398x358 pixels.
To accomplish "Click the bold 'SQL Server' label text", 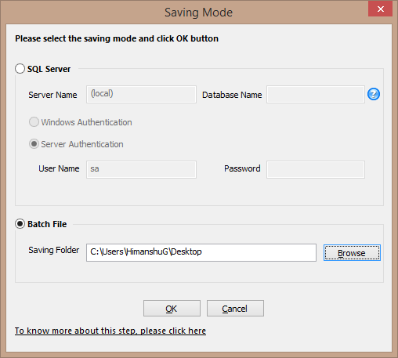I will pyautogui.click(x=49, y=69).
